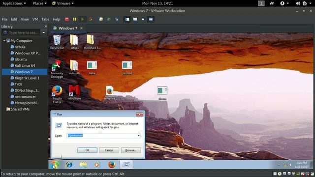Focus the Library search field
The image size is (315, 177).
click(x=21, y=32)
